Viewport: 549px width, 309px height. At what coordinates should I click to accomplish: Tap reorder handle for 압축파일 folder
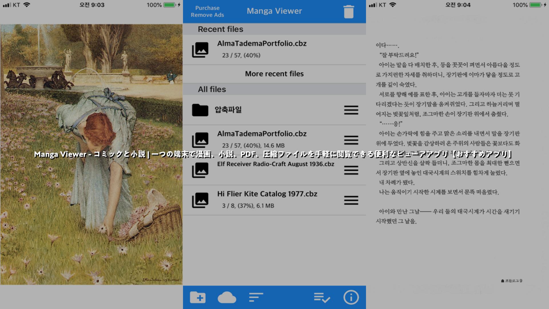(x=351, y=110)
